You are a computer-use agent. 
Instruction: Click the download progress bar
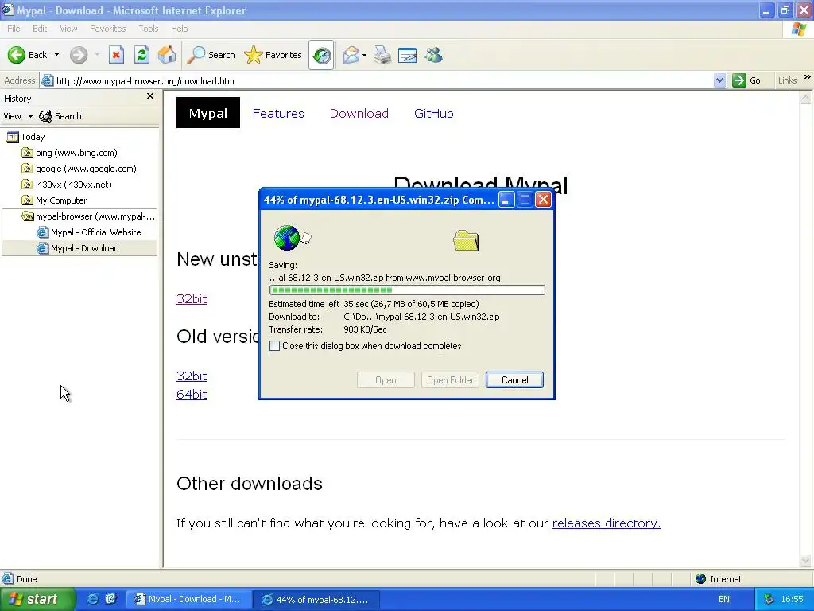coord(407,290)
